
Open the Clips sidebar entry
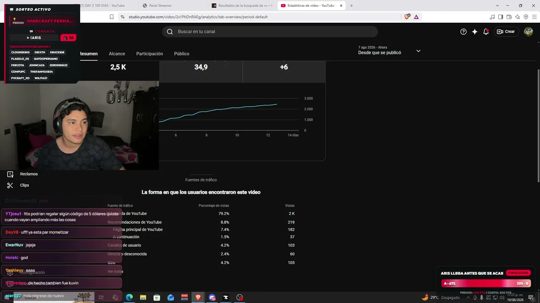click(x=24, y=185)
